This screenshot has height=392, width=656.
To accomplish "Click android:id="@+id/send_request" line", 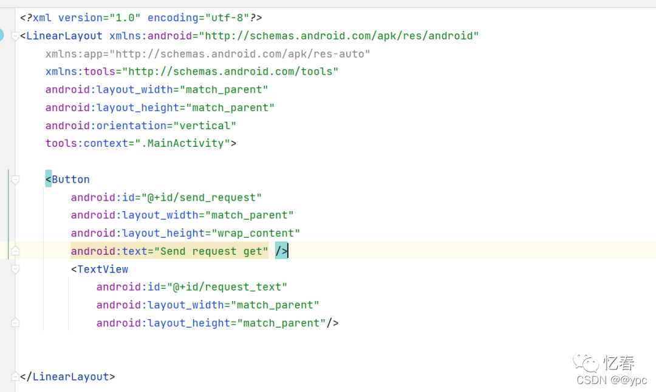I will click(x=166, y=197).
